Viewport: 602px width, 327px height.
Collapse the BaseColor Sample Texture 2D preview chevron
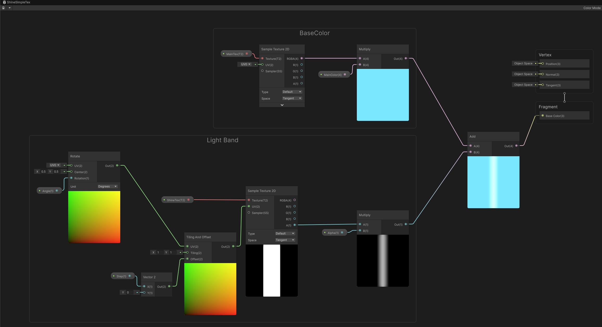282,105
